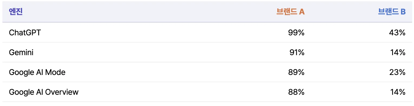Image resolution: width=414 pixels, height=106 pixels.
Task: Click the letter A in 브랜드 A header
Action: [302, 12]
